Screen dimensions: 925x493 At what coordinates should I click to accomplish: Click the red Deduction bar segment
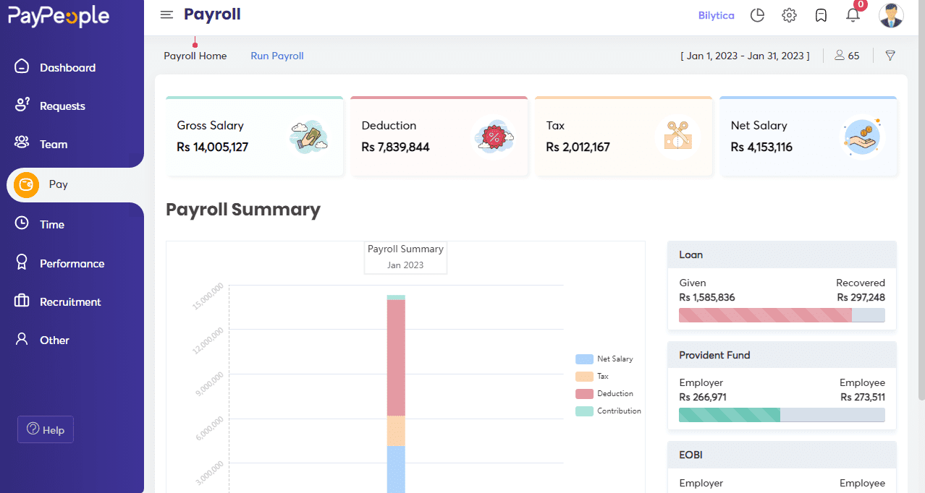pyautogui.click(x=396, y=358)
